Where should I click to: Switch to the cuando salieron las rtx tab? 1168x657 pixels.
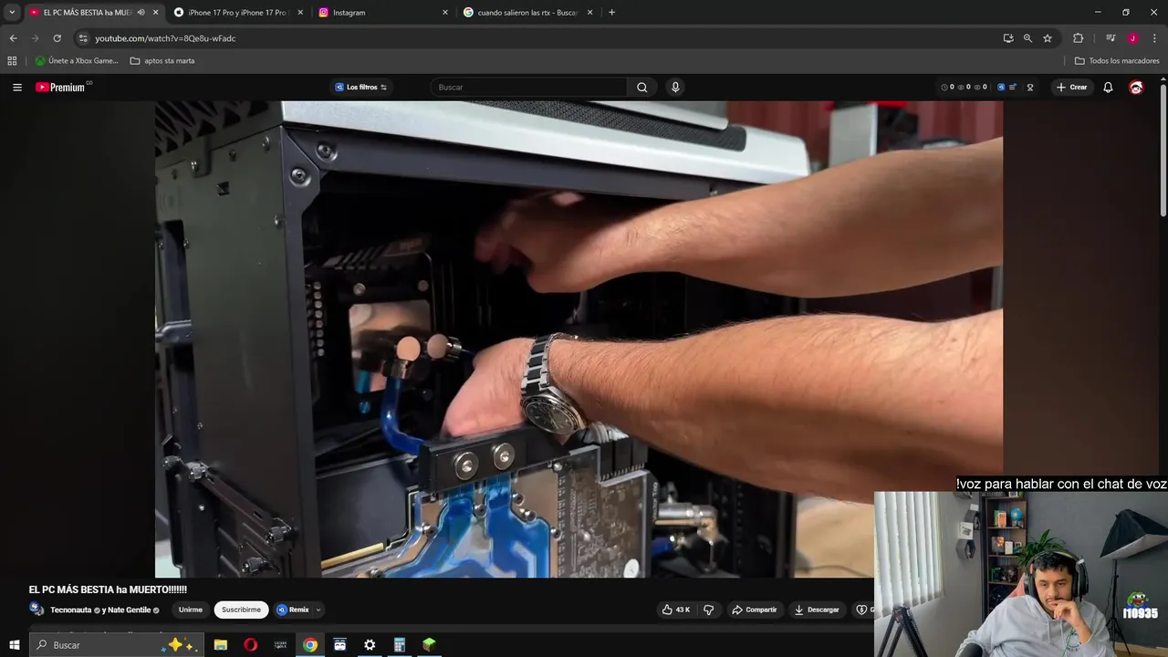click(x=528, y=13)
